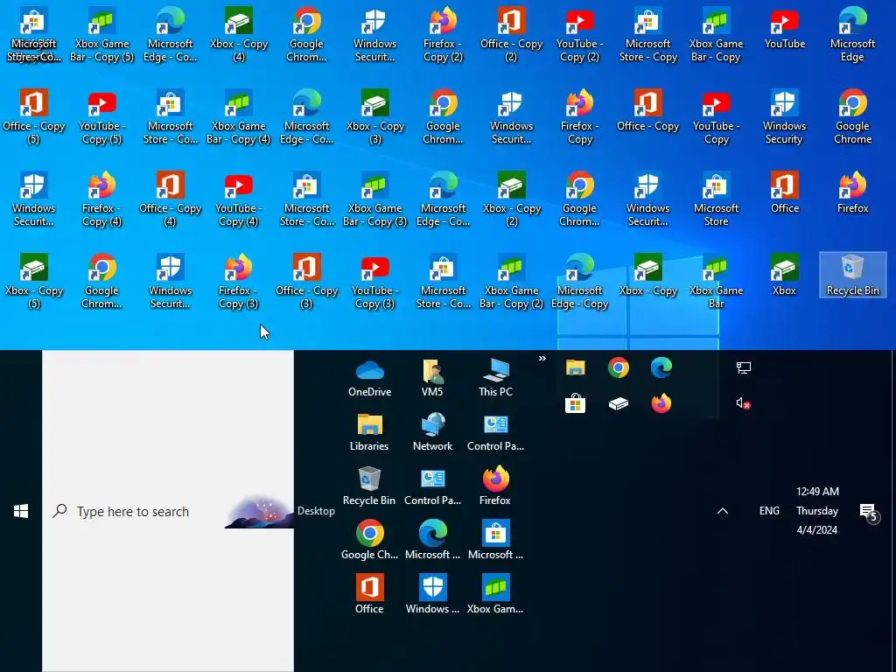Open the VM5 user folder in taskbar toolbar
This screenshot has width=896, height=672.
(432, 378)
